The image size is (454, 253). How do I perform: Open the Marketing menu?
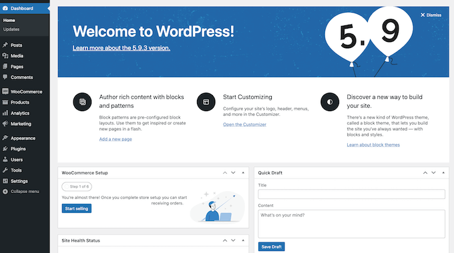pos(21,124)
